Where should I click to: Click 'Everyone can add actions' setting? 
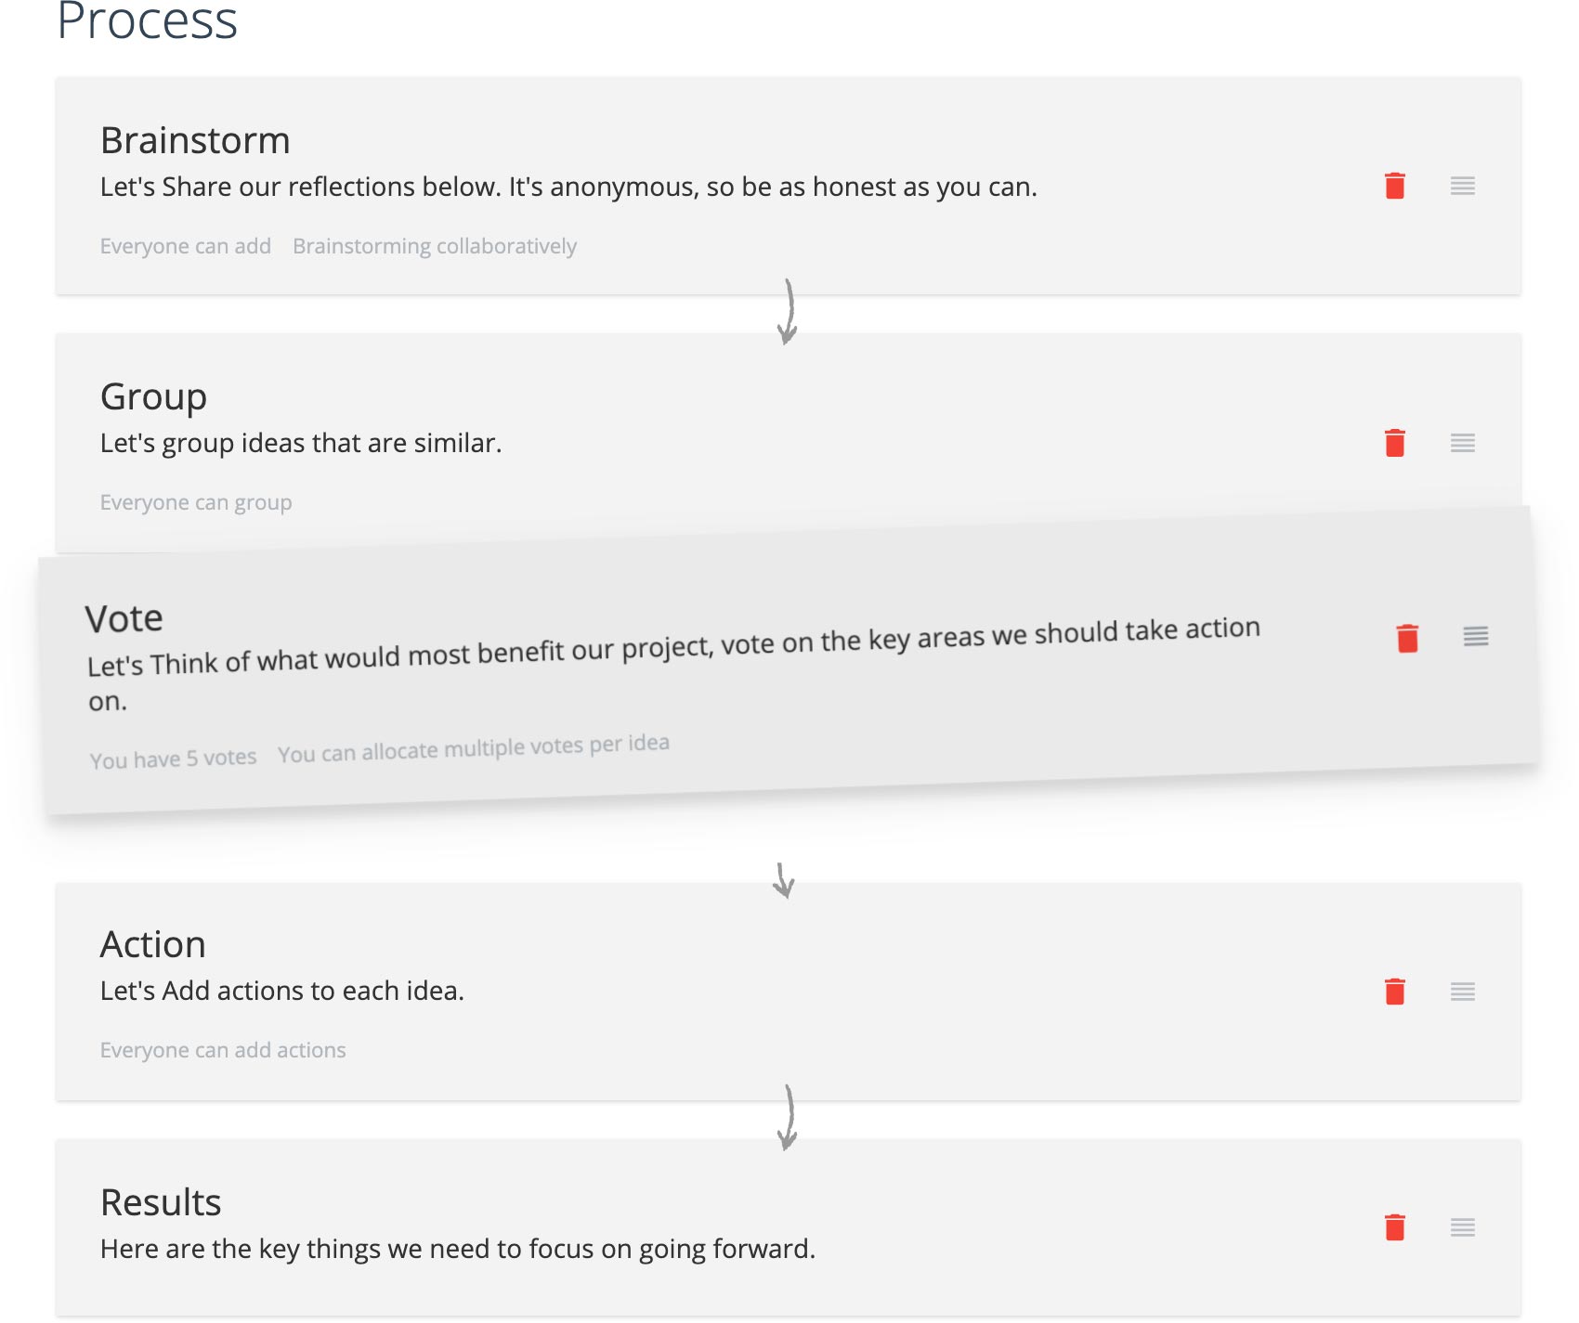(223, 1050)
